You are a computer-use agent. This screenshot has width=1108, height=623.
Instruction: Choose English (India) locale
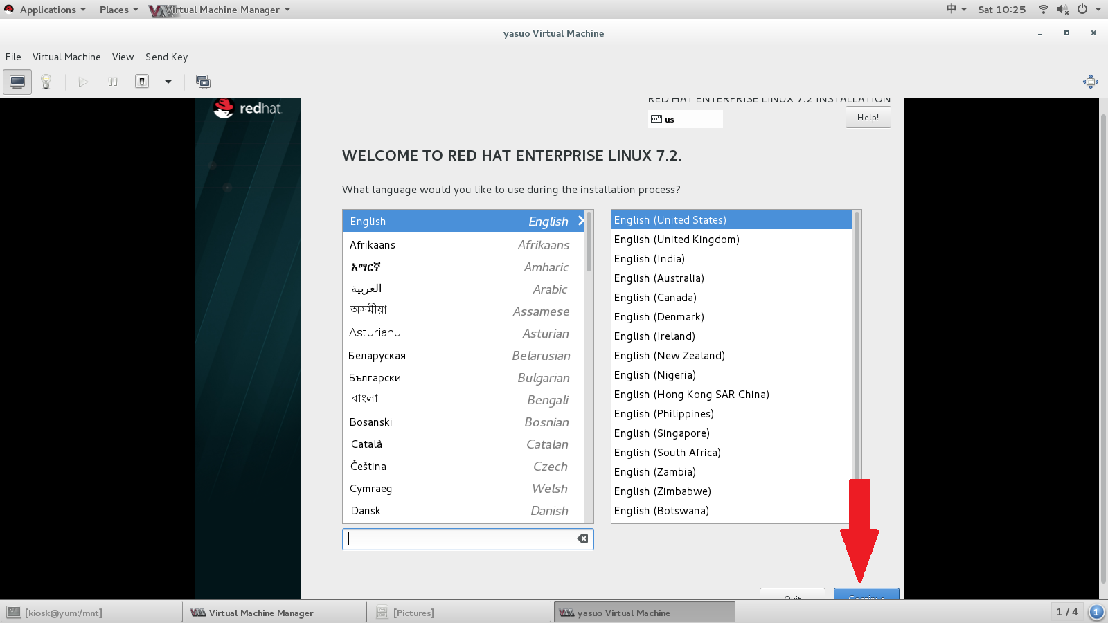click(732, 259)
